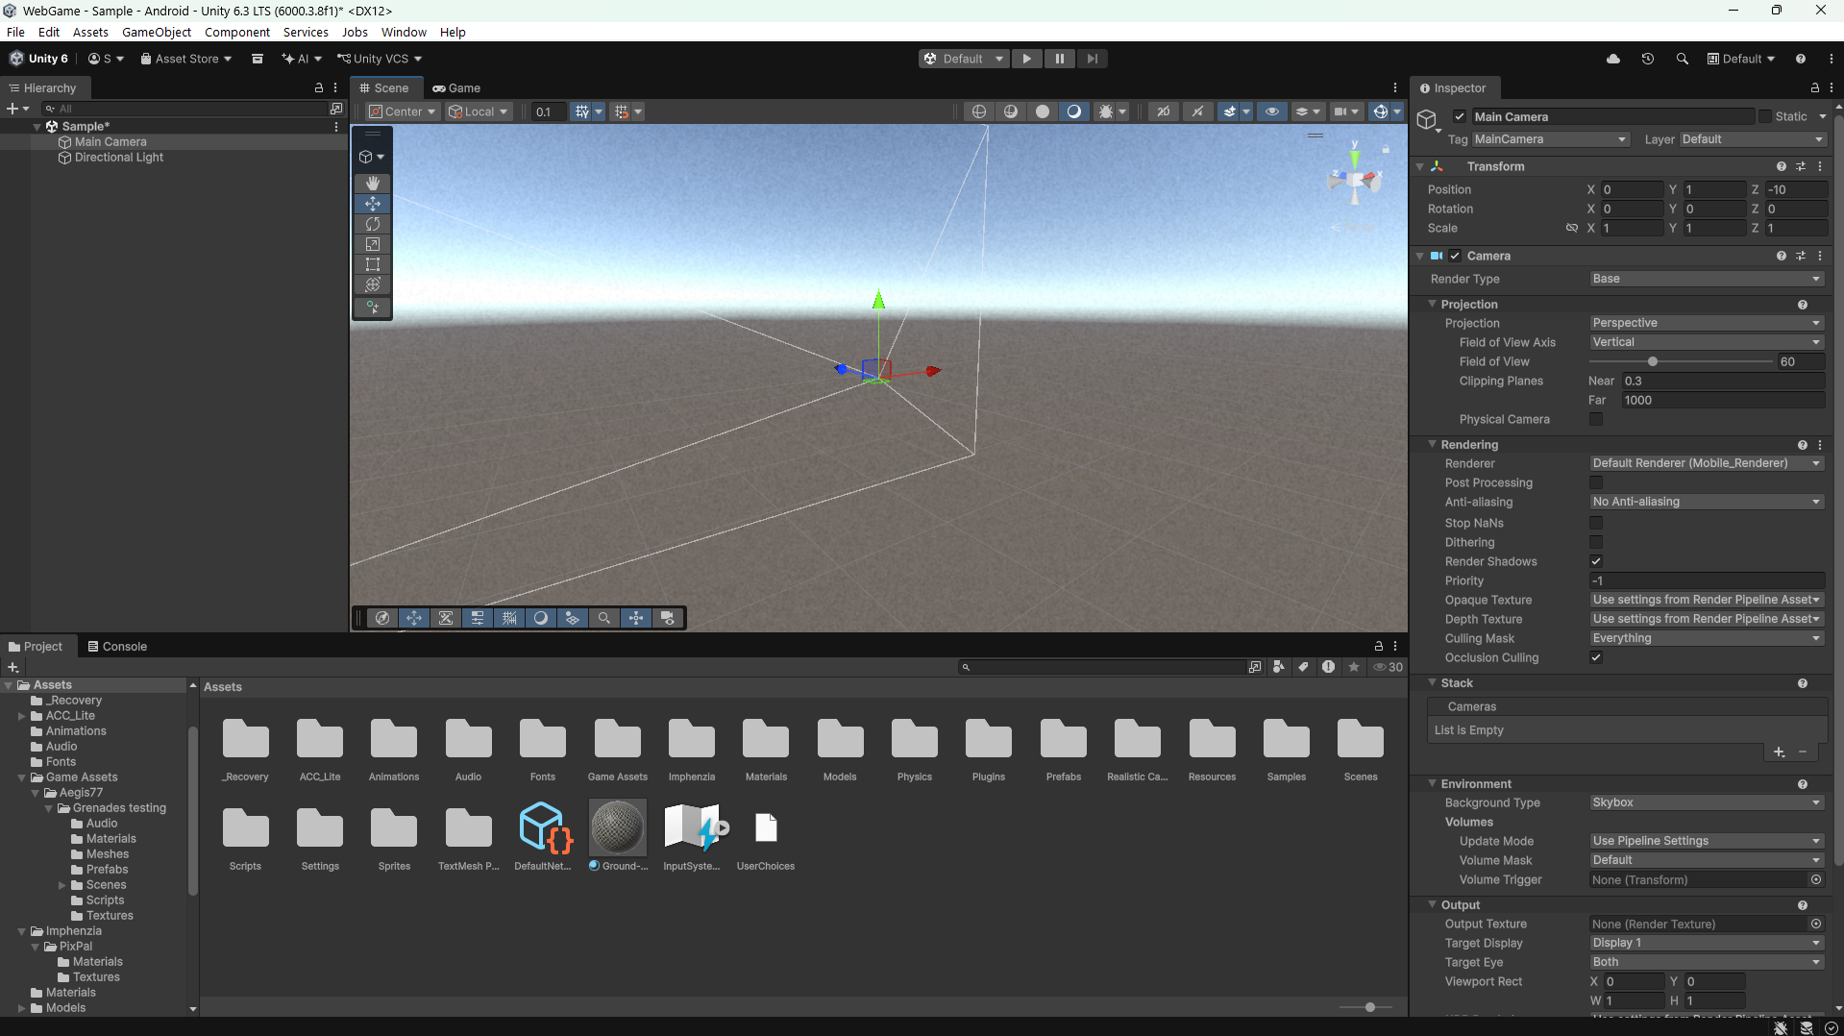Enable Stop NaNs checkbox

(1596, 523)
